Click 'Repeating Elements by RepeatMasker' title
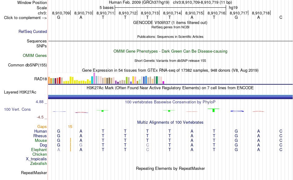Viewport: 293px width, 180px height. point(170,168)
